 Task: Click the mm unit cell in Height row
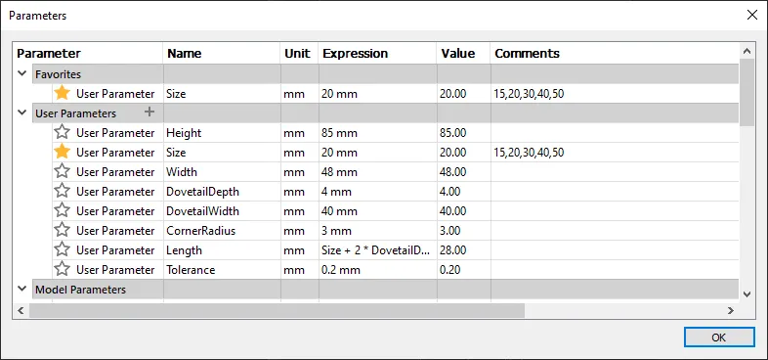299,133
